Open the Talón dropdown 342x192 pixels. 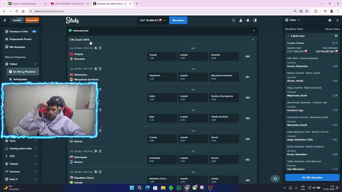(x=293, y=20)
